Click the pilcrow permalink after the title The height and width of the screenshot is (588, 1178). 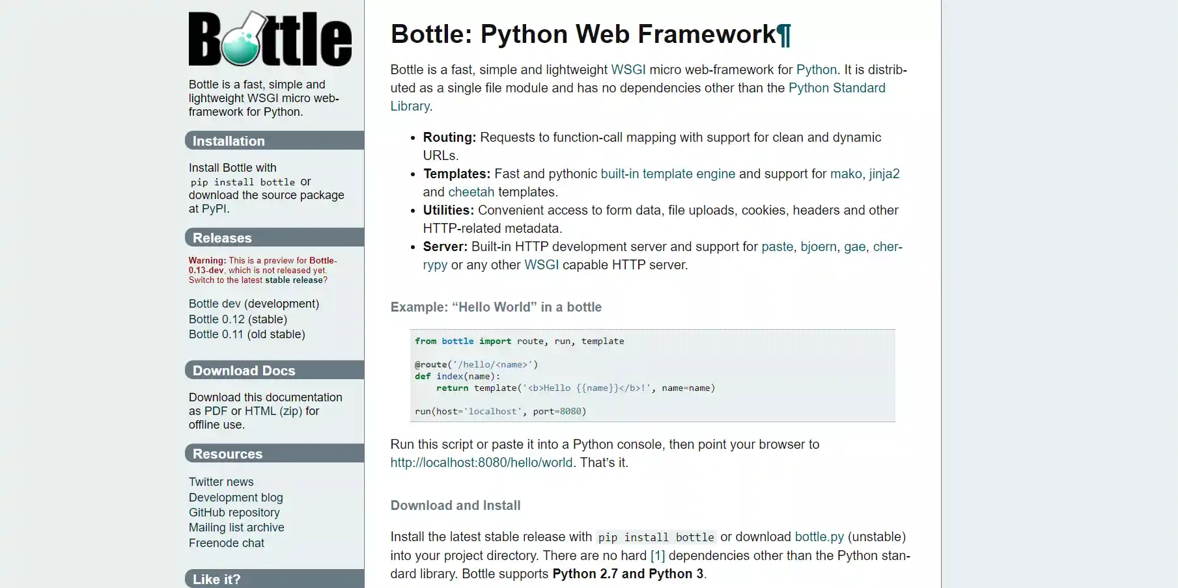click(x=784, y=34)
